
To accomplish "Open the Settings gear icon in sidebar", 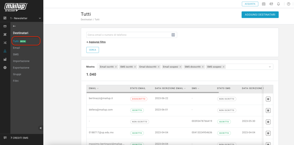I will [x=5, y=68].
